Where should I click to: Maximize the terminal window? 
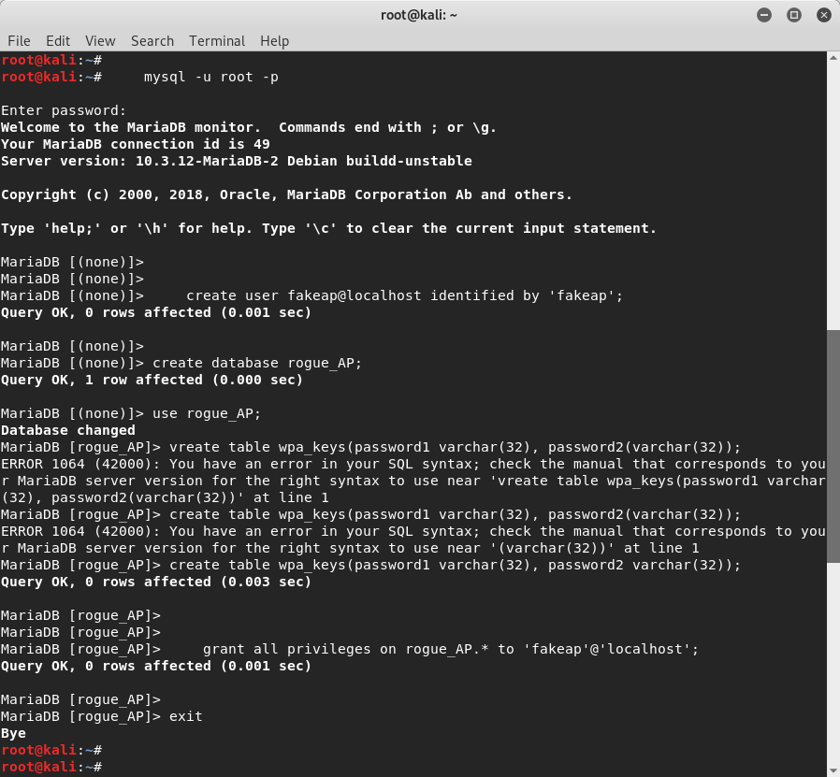click(x=794, y=15)
